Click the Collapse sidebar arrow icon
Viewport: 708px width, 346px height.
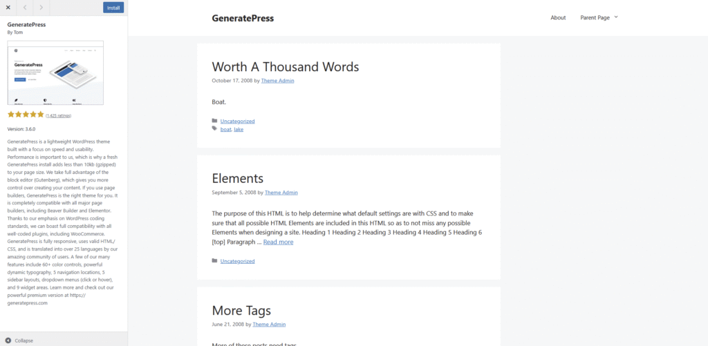pyautogui.click(x=8, y=340)
